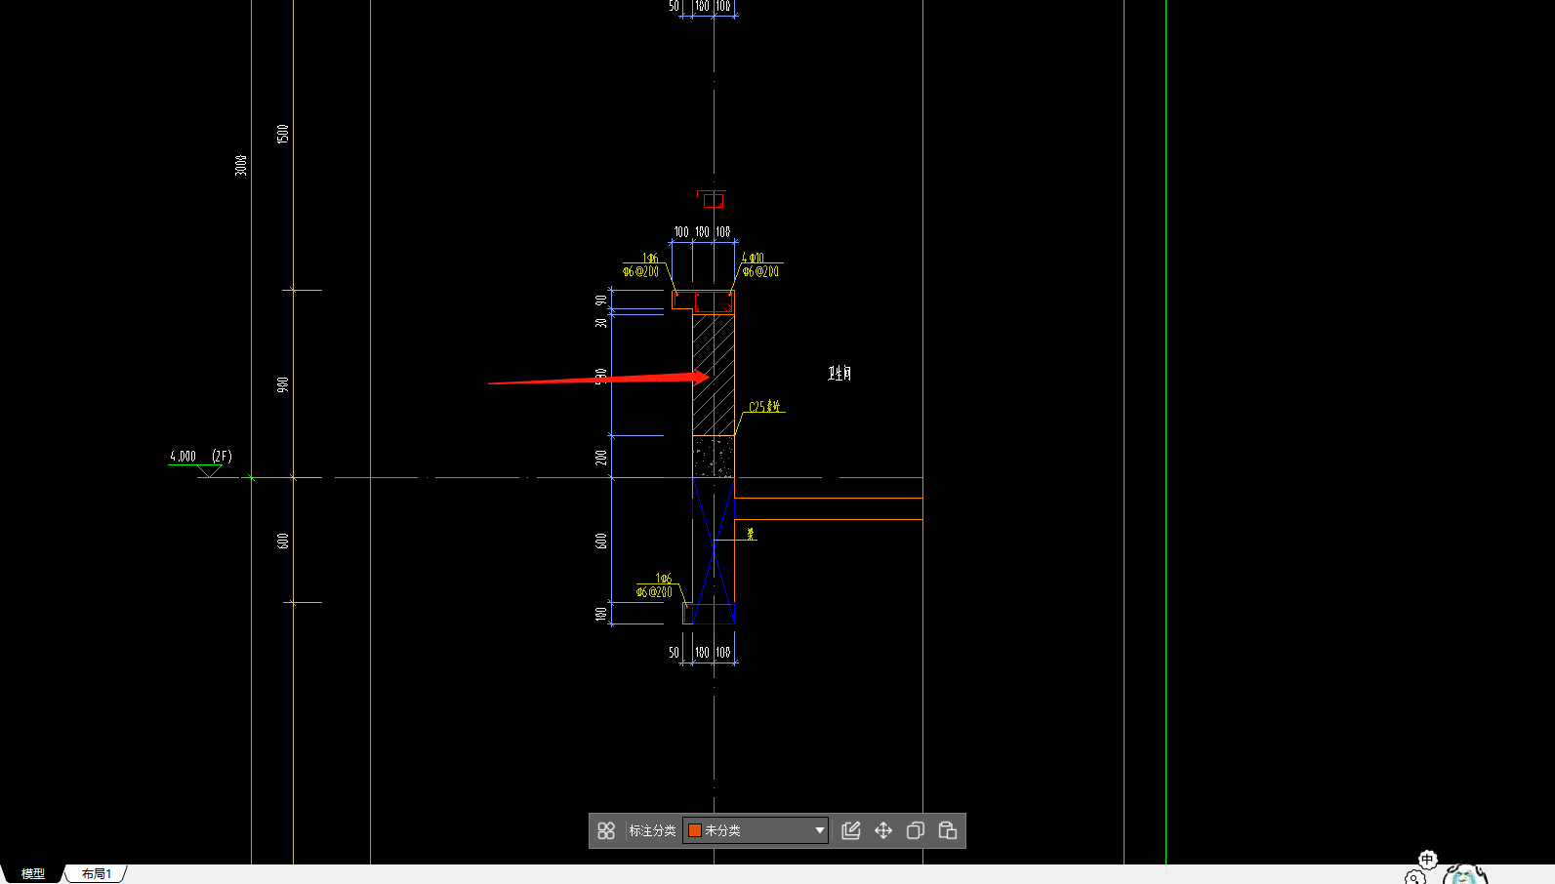Click the 3000 vertical dimension text

(x=241, y=165)
